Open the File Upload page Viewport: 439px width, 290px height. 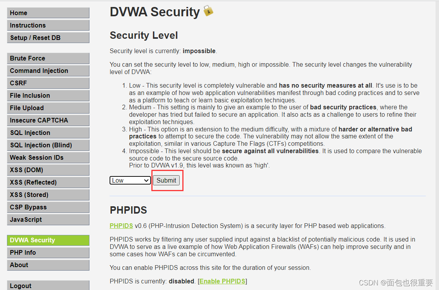[x=48, y=108]
